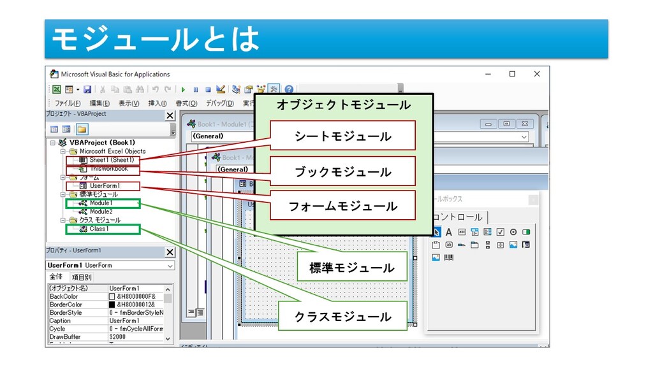
Task: Open the 編集(E) menu
Action: [99, 103]
